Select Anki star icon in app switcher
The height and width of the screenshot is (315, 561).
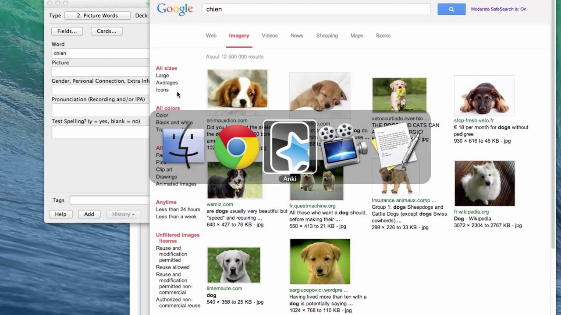click(290, 147)
